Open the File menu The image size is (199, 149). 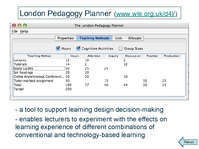(15, 31)
